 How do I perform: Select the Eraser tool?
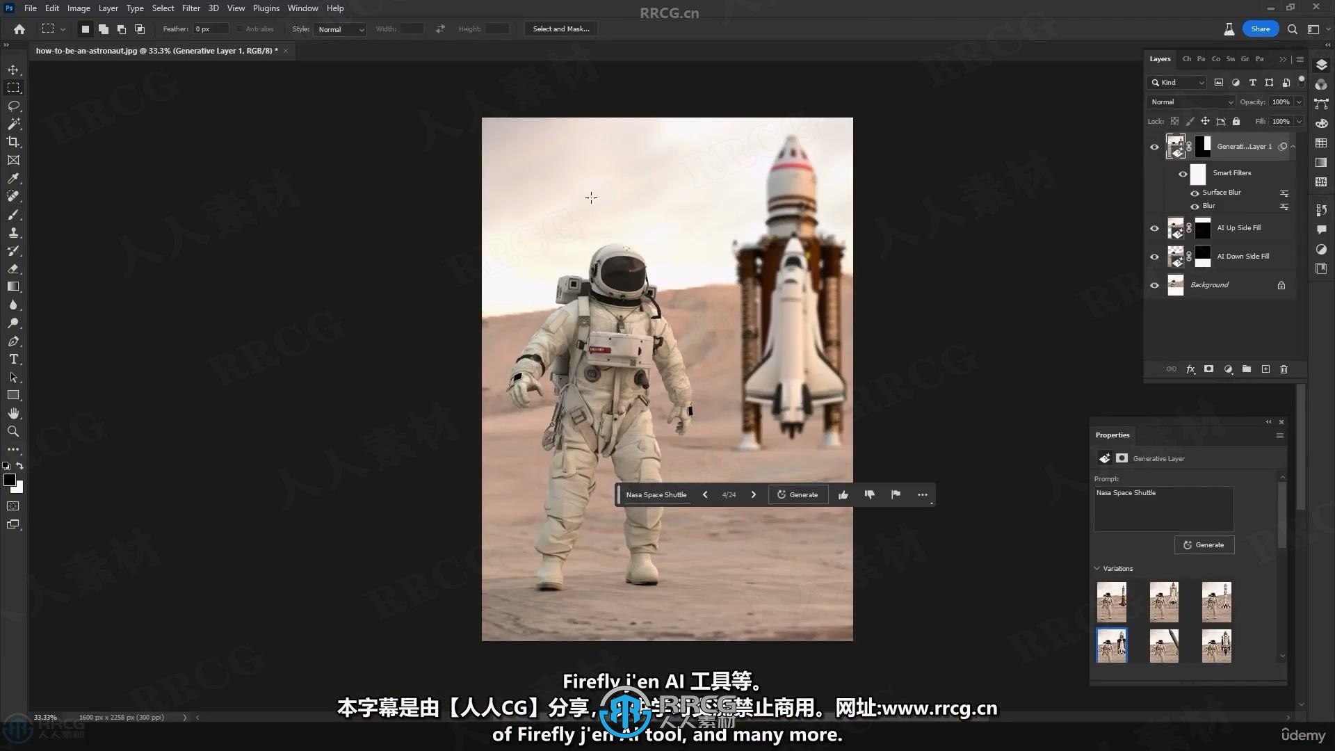pyautogui.click(x=13, y=268)
